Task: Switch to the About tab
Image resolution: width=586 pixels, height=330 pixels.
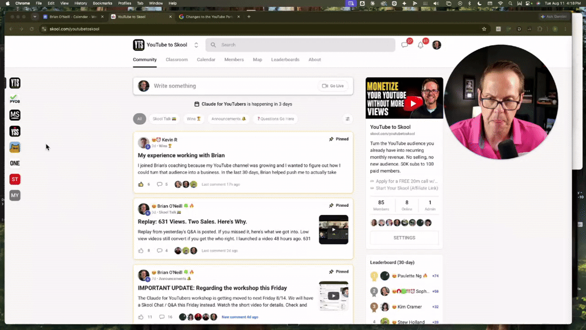Action: tap(315, 60)
